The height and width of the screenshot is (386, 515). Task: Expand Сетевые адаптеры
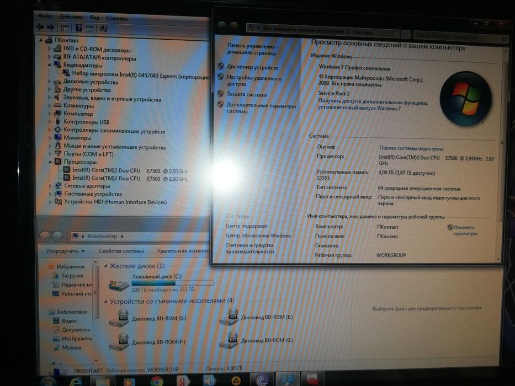(50, 186)
